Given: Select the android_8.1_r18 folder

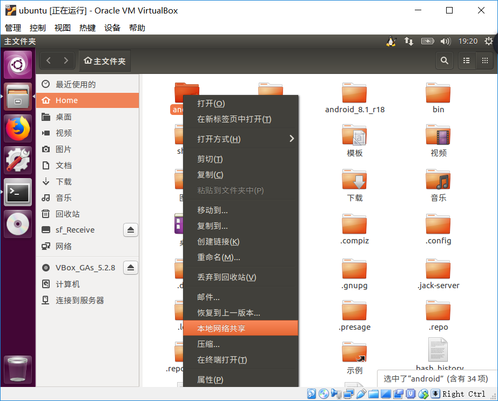Looking at the screenshot, I should coord(354,98).
